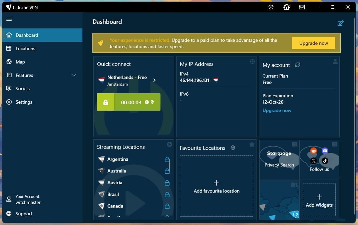Click the yellow Upgrade now button
This screenshot has height=225, width=358.
click(314, 43)
